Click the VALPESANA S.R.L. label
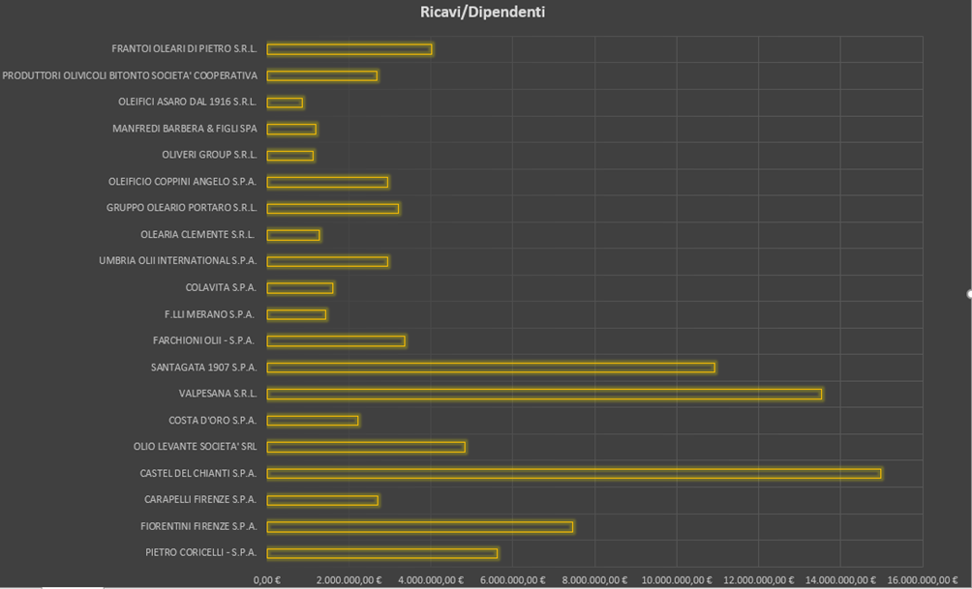Viewport: 972px width, 589px height. [x=218, y=394]
